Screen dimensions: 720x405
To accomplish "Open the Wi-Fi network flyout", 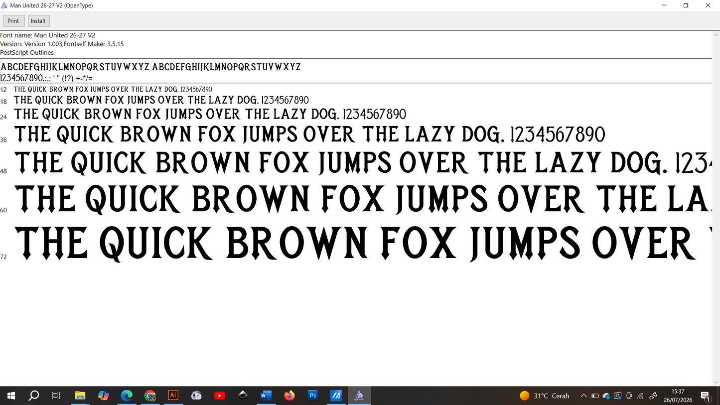I will pos(641,396).
